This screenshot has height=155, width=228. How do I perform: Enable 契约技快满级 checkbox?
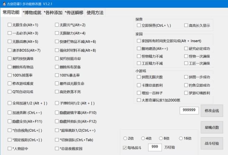coord(10,59)
